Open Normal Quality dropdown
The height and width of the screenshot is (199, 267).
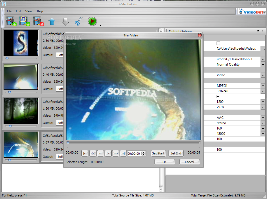[263, 64]
